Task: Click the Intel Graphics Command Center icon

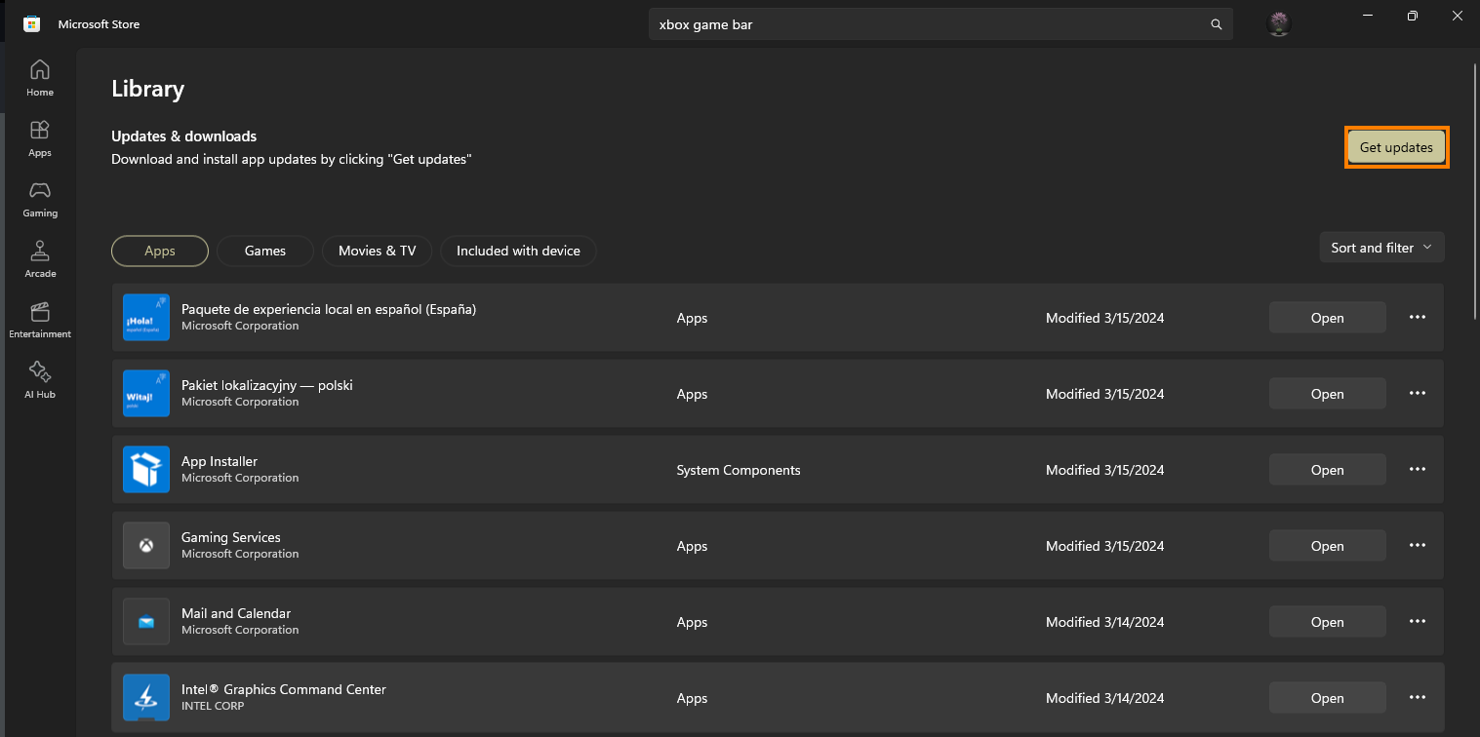Action: click(x=146, y=698)
